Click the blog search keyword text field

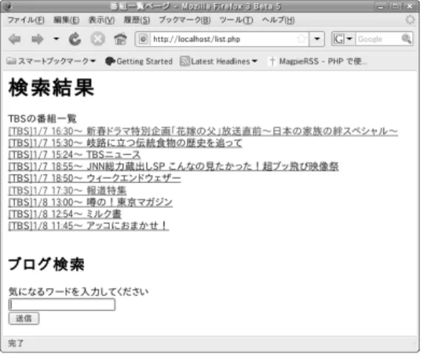click(x=62, y=305)
